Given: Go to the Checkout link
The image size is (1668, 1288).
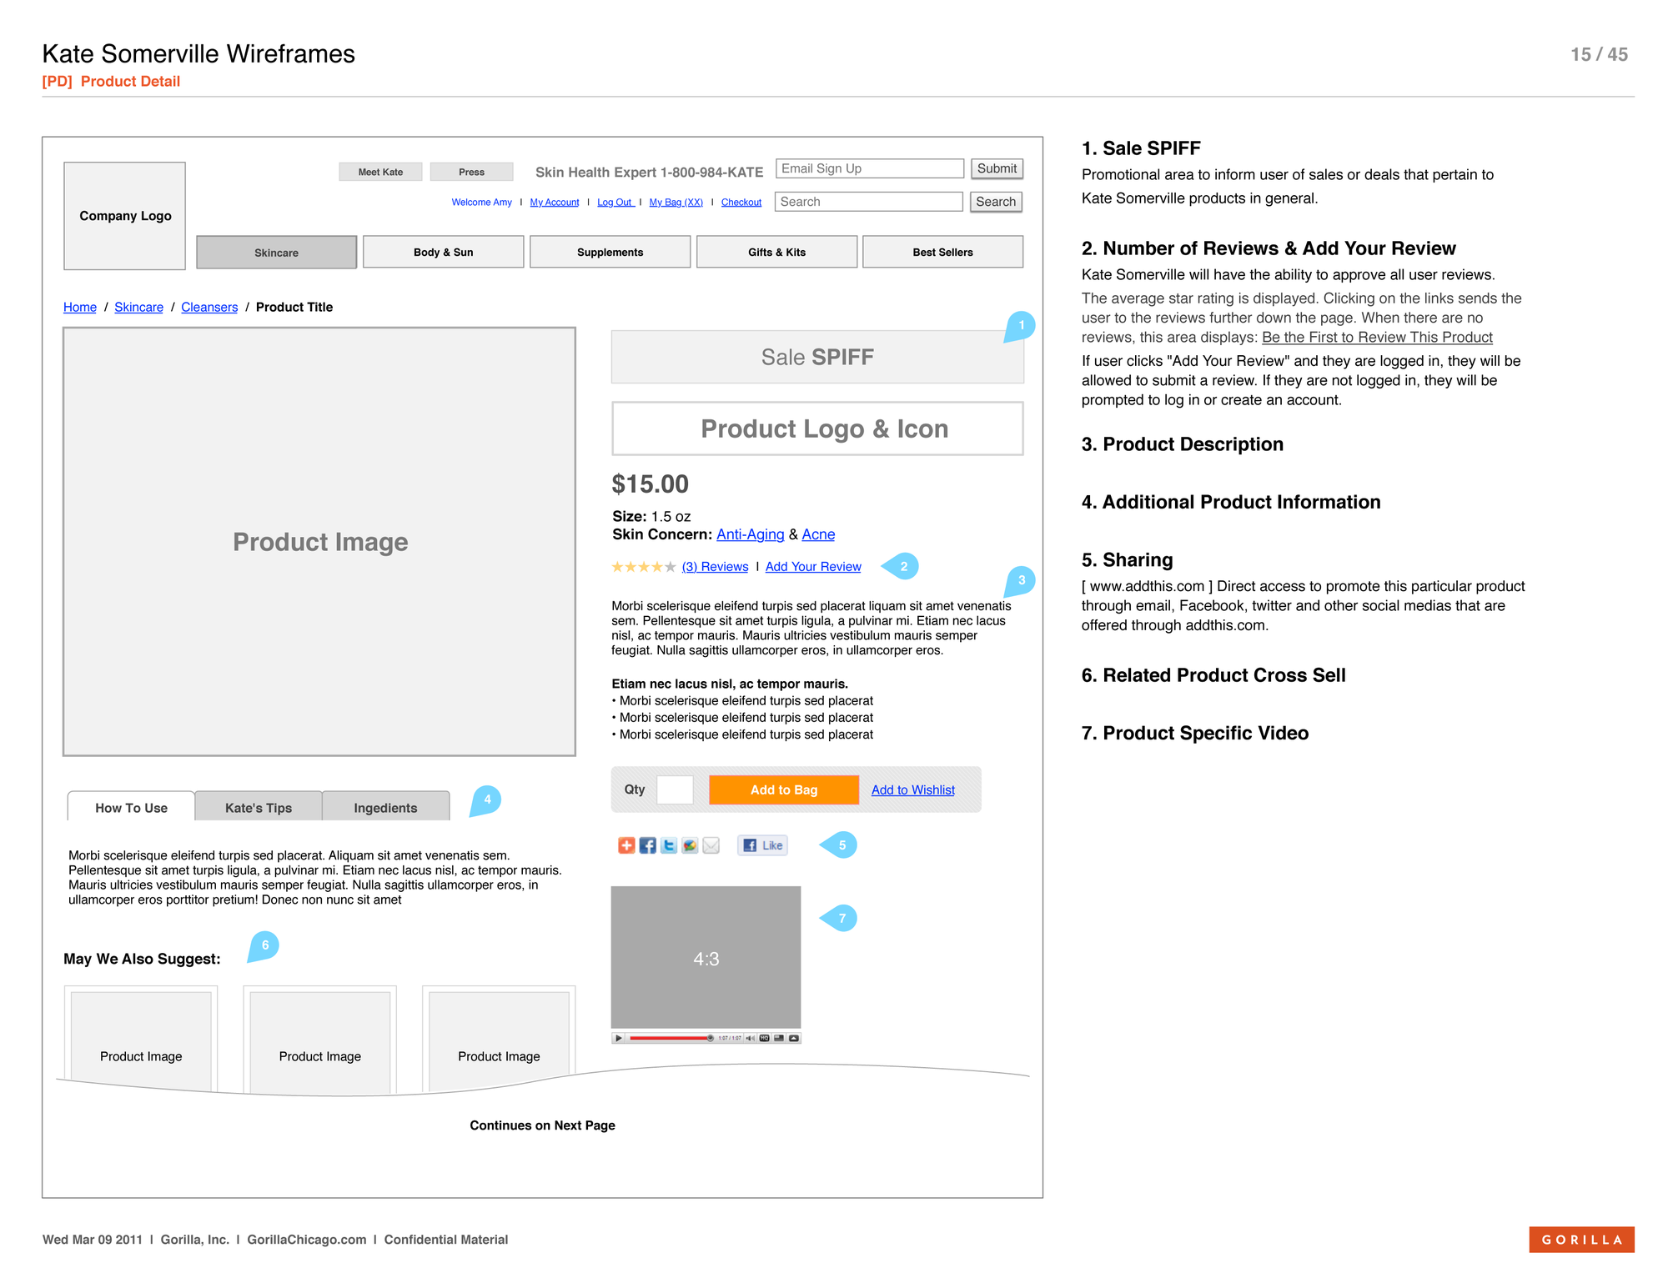Looking at the screenshot, I should (741, 203).
